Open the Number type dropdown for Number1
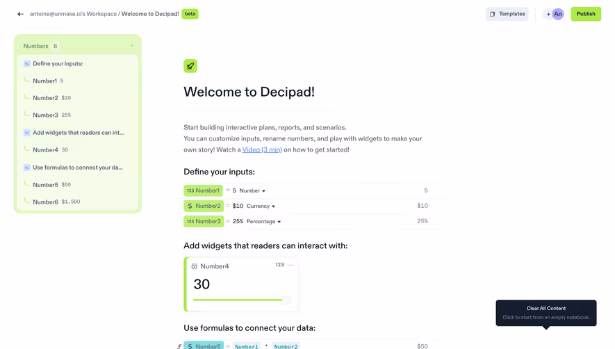The height and width of the screenshot is (349, 615). (252, 190)
